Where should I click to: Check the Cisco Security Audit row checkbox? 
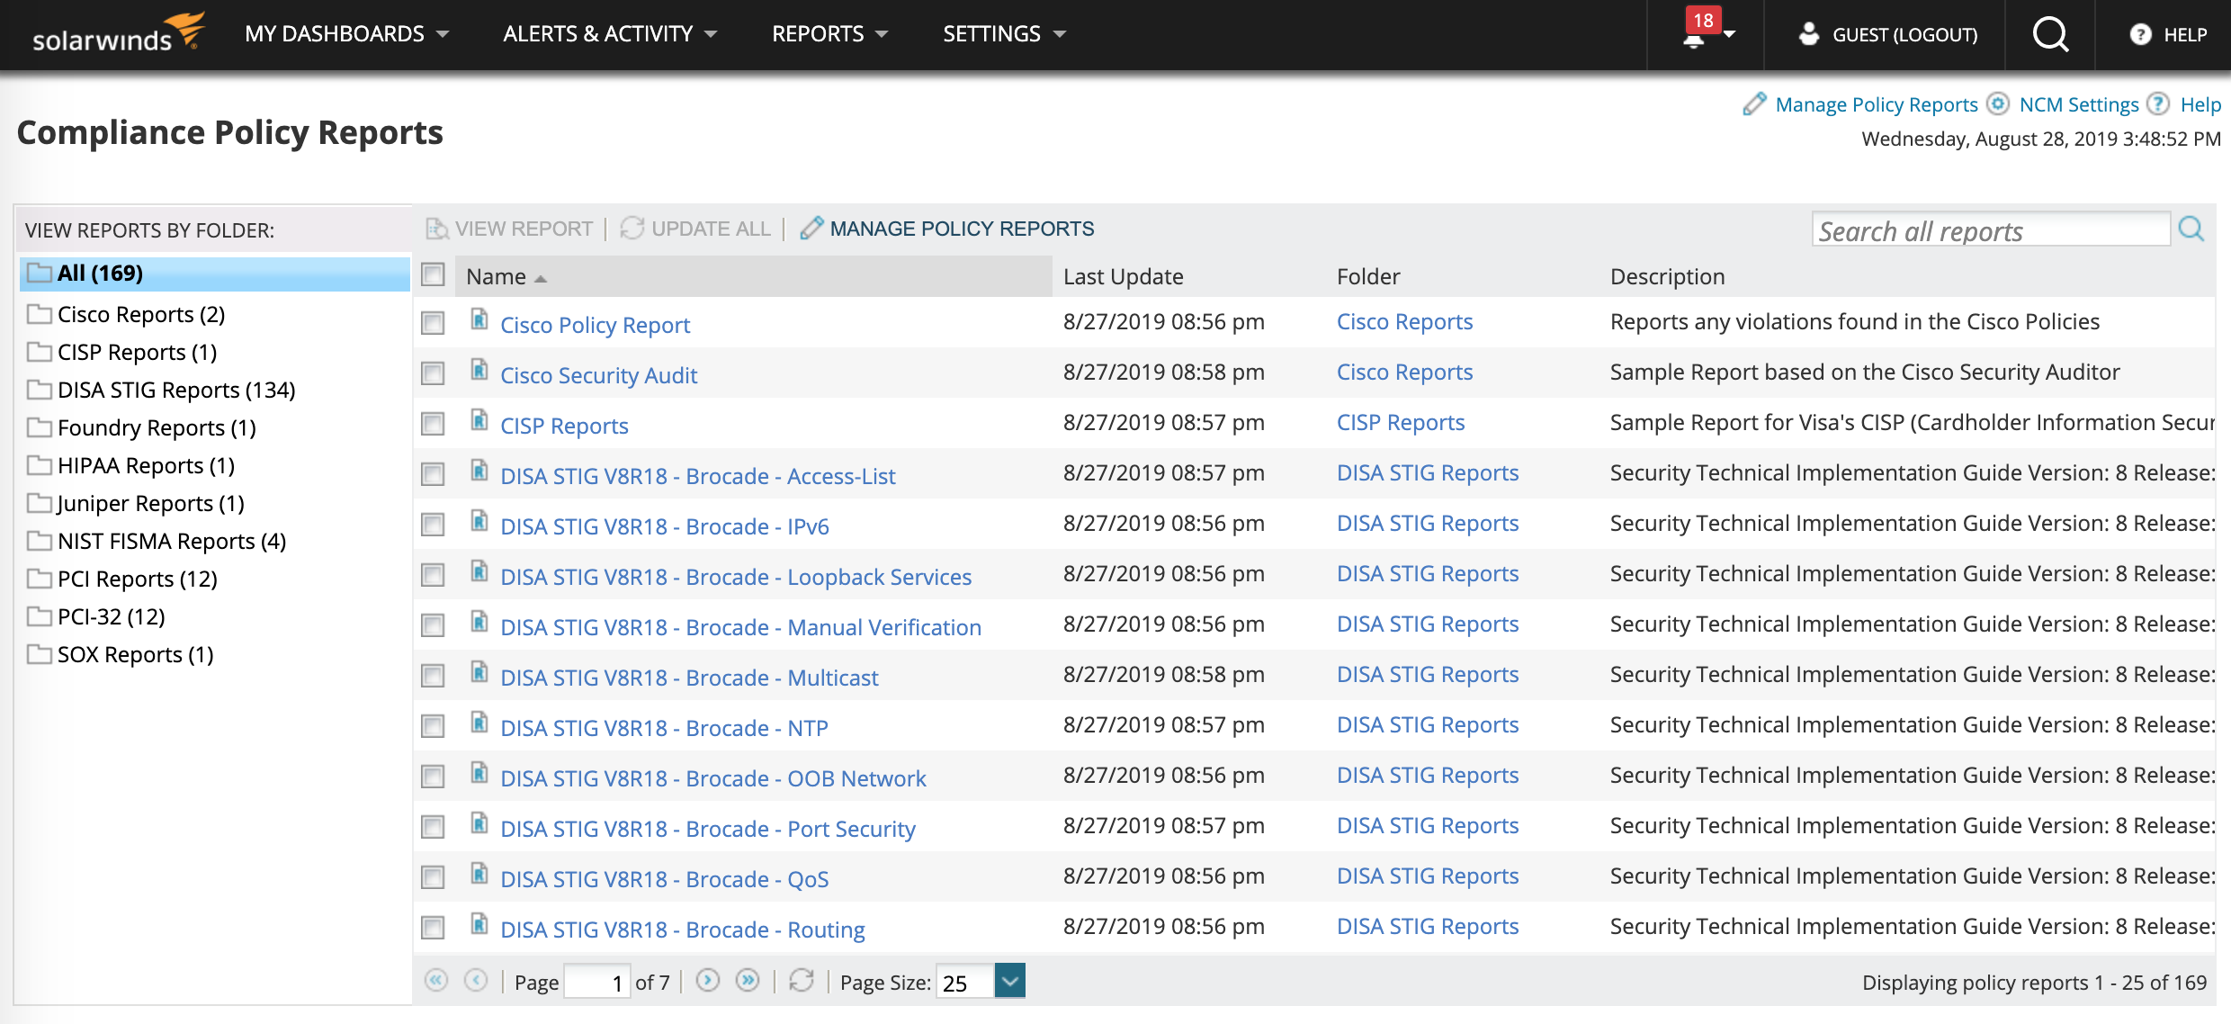(x=434, y=373)
